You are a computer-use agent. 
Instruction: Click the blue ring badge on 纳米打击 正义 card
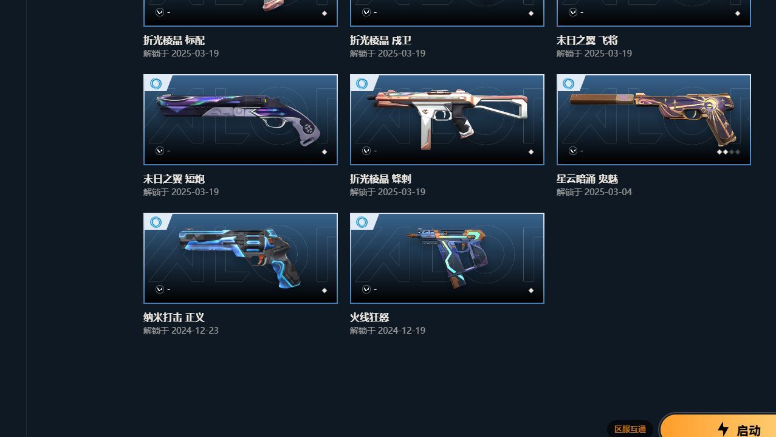coord(156,222)
